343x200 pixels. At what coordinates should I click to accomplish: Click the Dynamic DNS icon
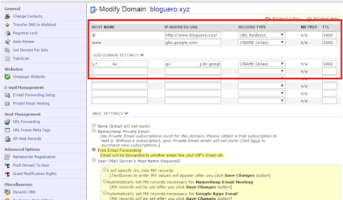coord(8,192)
